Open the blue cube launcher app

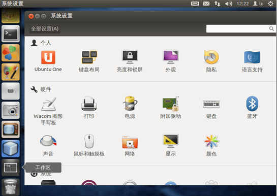coord(11,149)
